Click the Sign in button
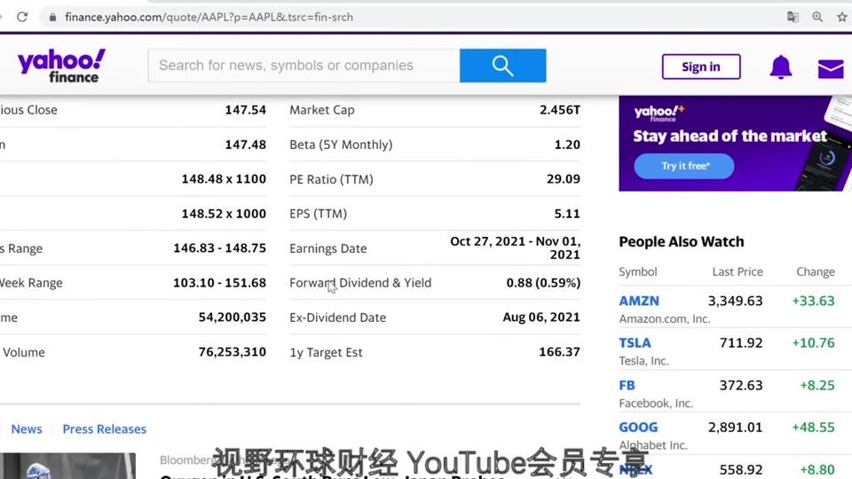This screenshot has height=479, width=852. pos(701,67)
